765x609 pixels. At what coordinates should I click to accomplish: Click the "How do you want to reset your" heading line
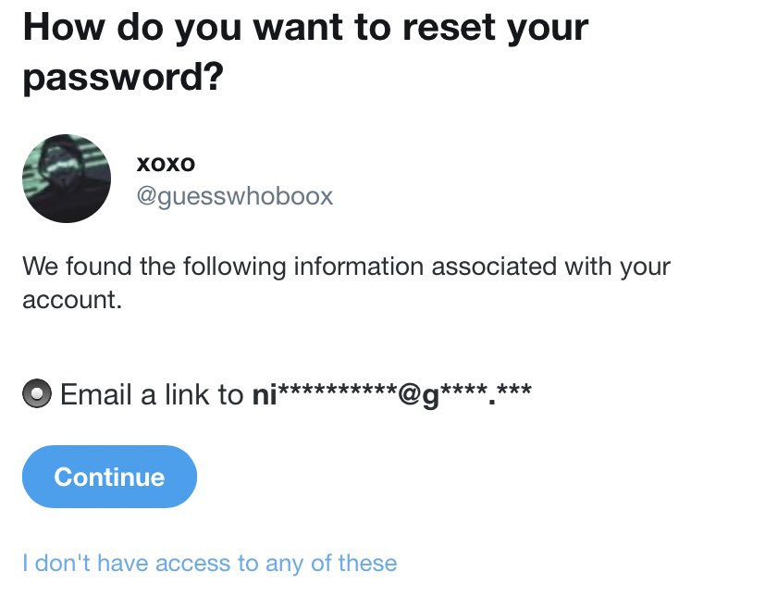305,29
